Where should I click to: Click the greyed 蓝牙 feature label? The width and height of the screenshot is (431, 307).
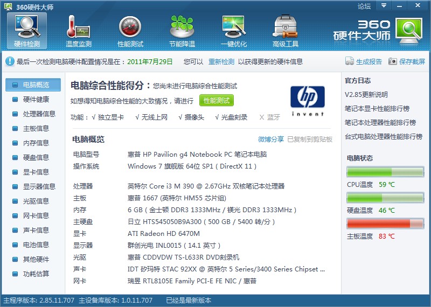click(274, 117)
